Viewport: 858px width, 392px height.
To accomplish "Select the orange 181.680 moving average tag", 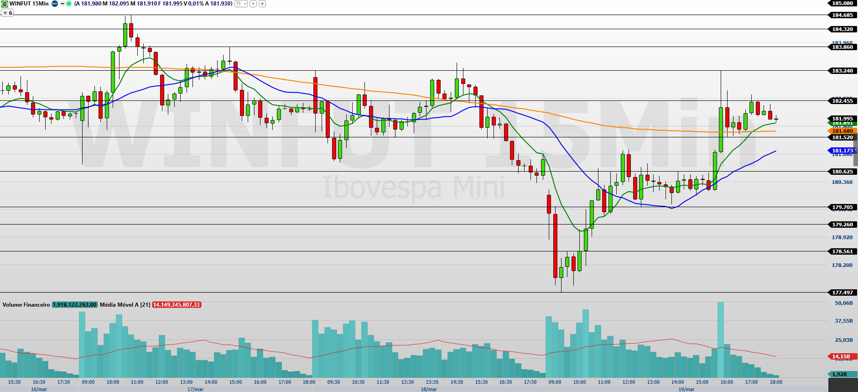I will click(842, 131).
